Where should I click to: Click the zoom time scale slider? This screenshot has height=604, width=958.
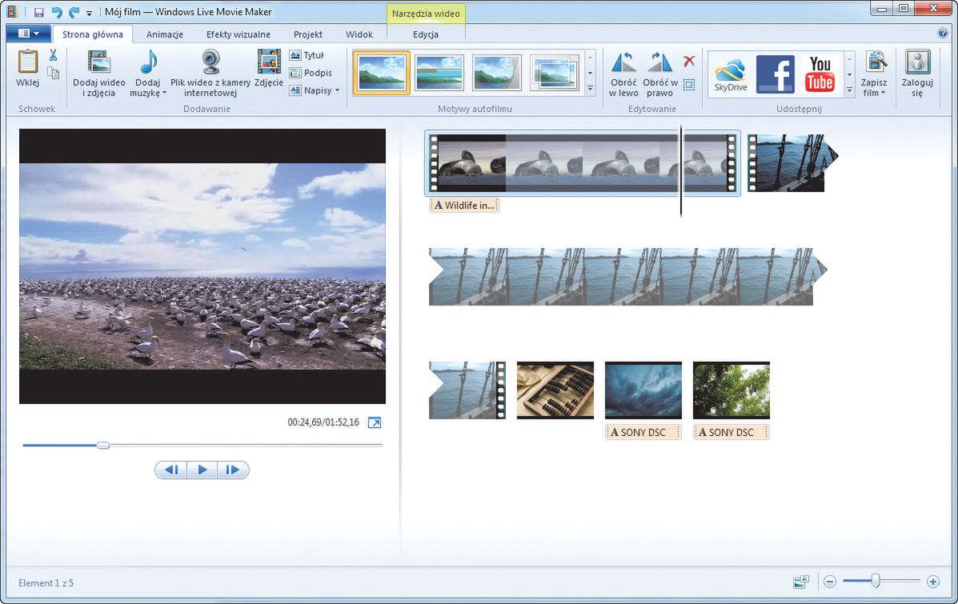pos(876,582)
